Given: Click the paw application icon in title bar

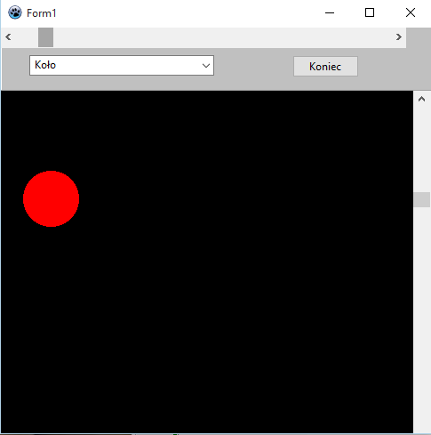Looking at the screenshot, I should point(15,12).
